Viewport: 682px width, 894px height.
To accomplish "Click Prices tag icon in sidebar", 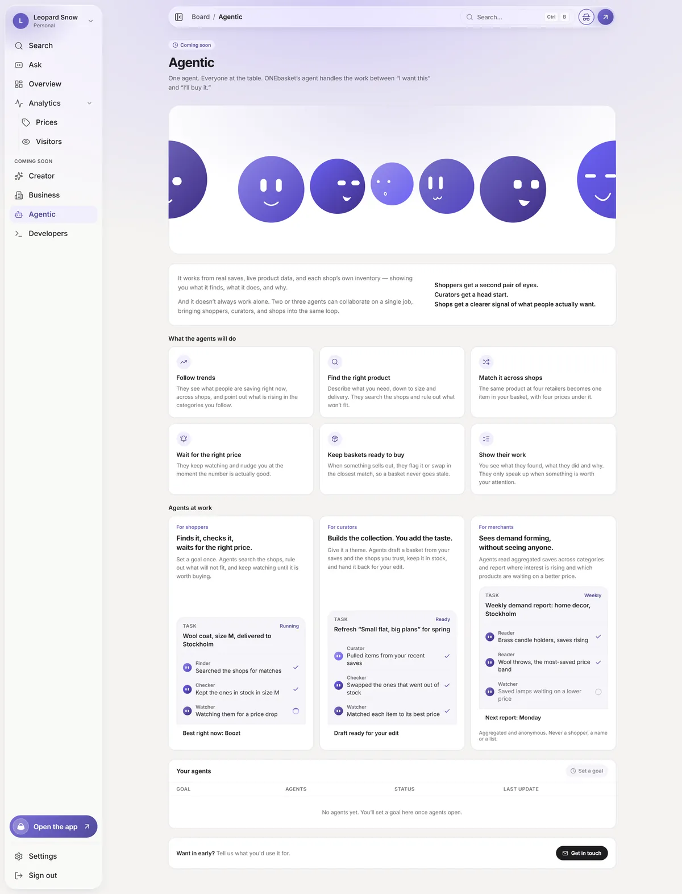I will tap(26, 122).
